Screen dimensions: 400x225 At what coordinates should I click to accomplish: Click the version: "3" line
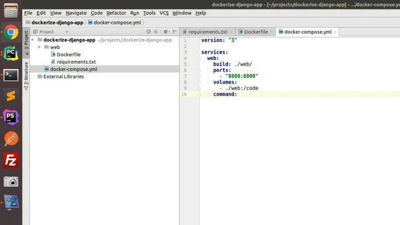219,40
